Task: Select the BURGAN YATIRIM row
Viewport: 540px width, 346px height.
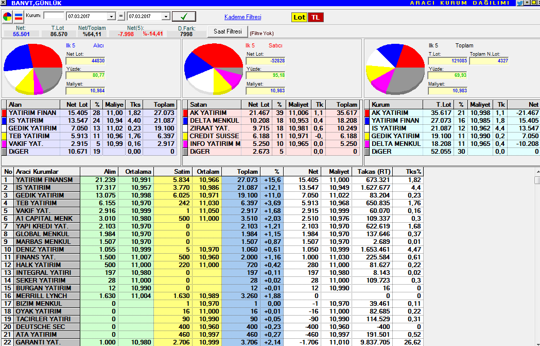Action: [x=213, y=288]
